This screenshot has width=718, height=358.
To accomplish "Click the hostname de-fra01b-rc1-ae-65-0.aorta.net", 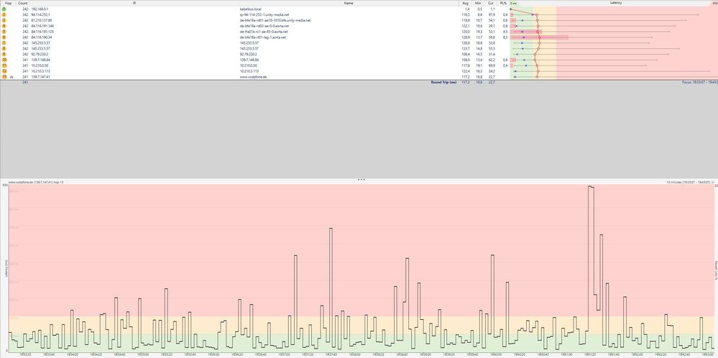I will [264, 32].
